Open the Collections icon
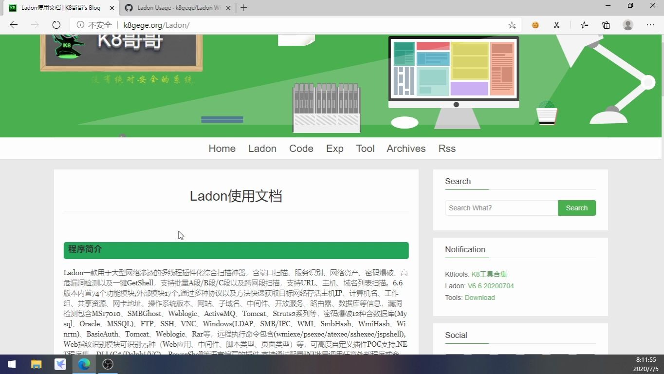Image resolution: width=664 pixels, height=374 pixels. (x=606, y=25)
